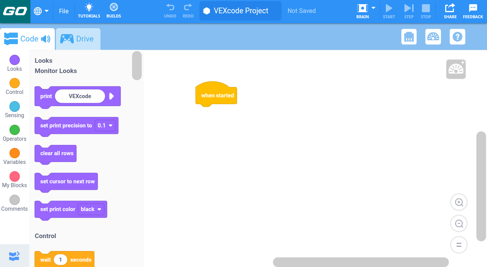The image size is (487, 267).
Task: Toggle the sound icon on Code tab
Action: (x=46, y=39)
